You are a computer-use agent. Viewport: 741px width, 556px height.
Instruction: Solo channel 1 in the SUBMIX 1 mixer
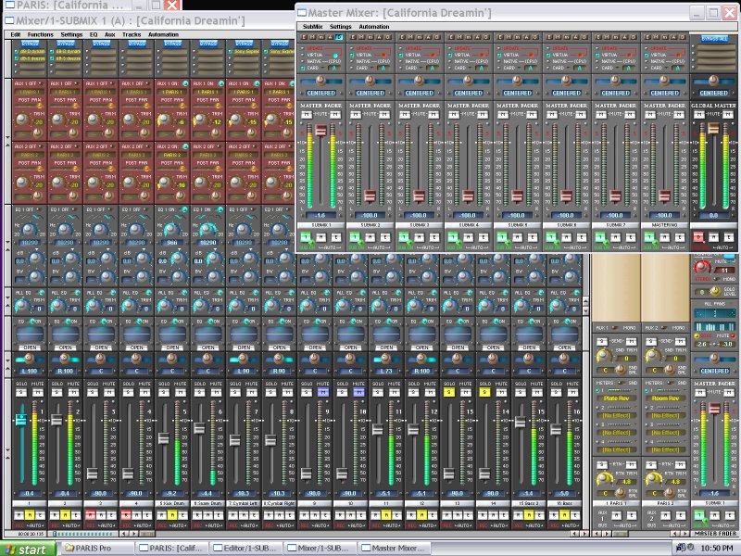pos(21,392)
